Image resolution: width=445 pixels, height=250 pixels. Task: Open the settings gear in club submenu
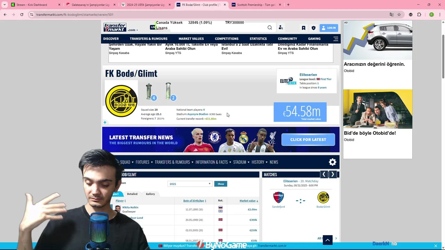point(333,162)
